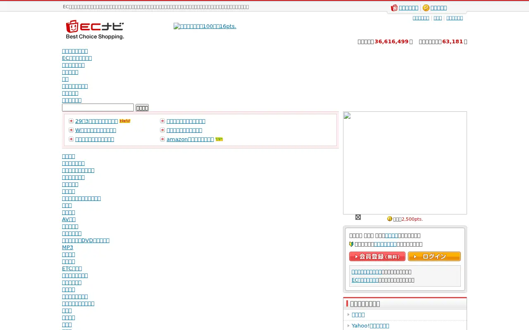Open the category link containing DVD
Screen dimensions: 529x330
(x=86, y=240)
